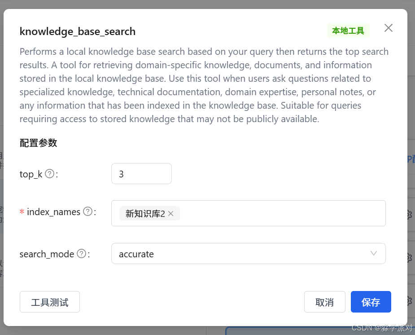Click the knowledge_base_search dialog title
Viewport: 415px width, 335px height.
pyautogui.click(x=77, y=31)
